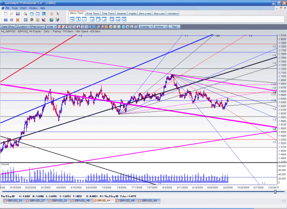287x209 pixels.
Task: Click the mouse pointer icon in main toolbar
Action: coord(57,14)
